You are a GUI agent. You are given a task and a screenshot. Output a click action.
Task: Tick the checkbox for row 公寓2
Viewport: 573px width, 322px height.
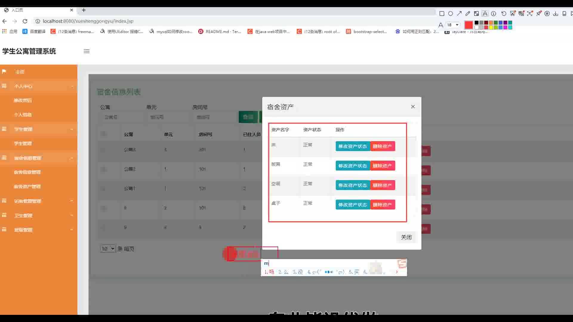pos(104,169)
